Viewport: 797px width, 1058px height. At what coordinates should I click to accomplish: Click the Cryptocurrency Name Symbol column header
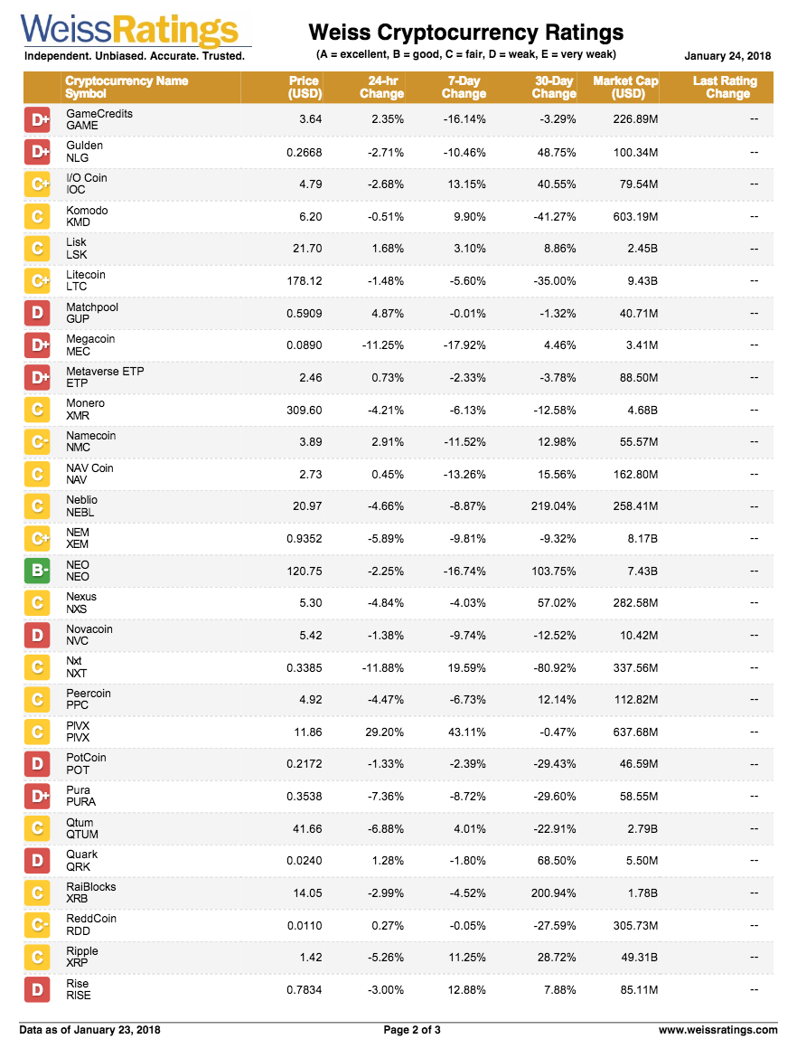[x=127, y=87]
